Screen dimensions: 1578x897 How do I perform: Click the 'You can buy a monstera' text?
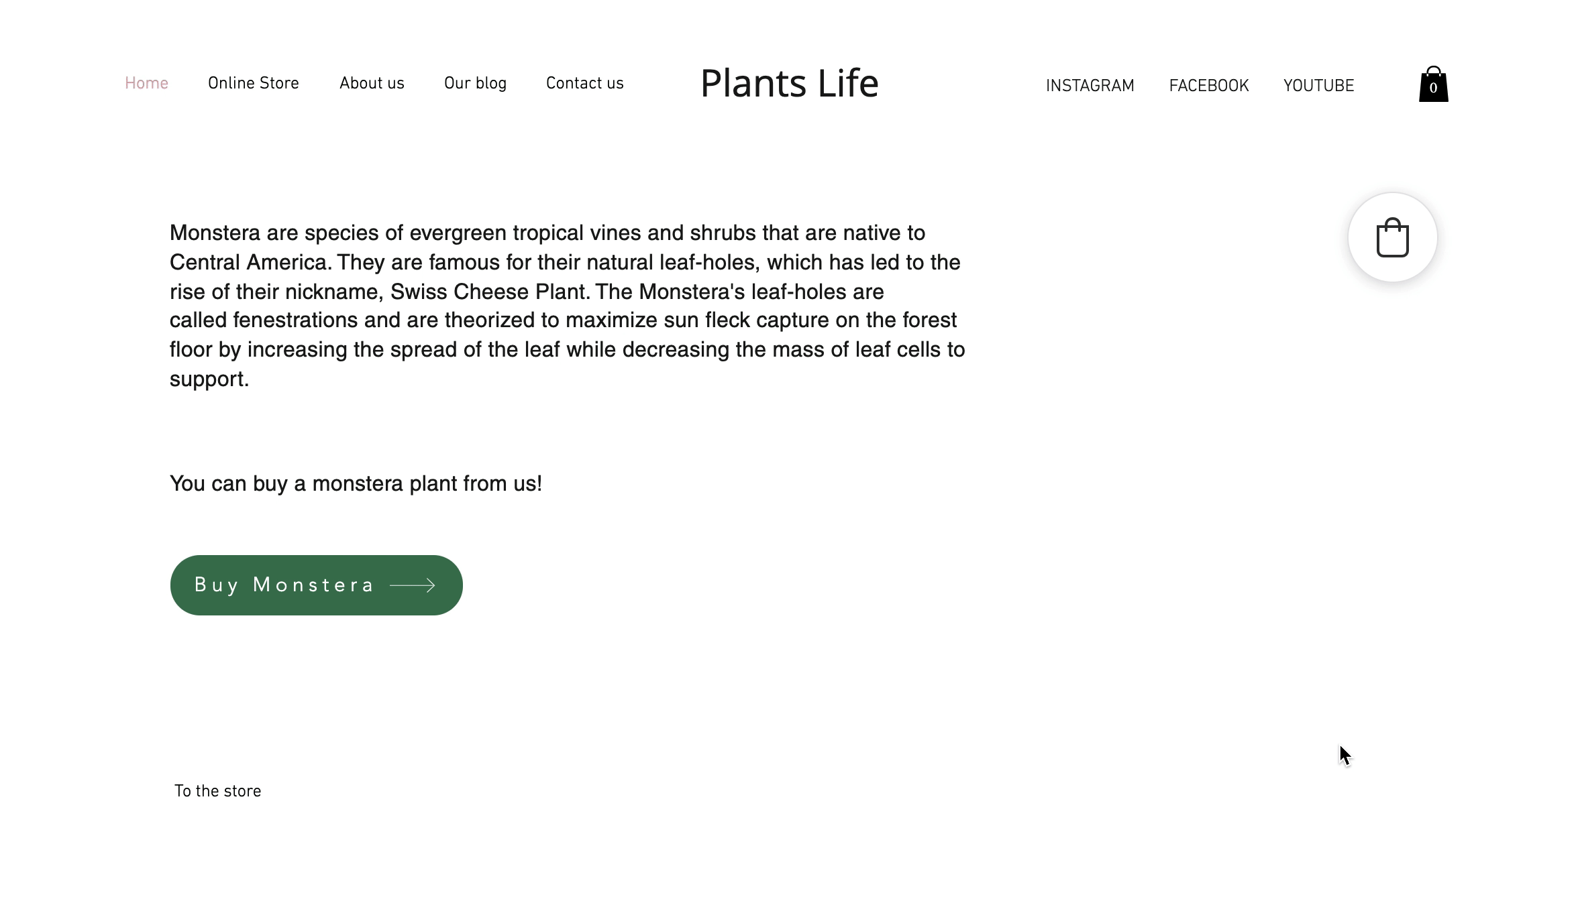tap(356, 483)
